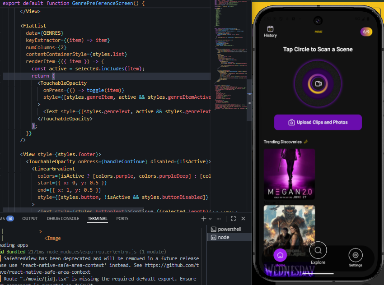This screenshot has width=384, height=285.
Task: Open the History screen via its icon
Action: click(270, 28)
